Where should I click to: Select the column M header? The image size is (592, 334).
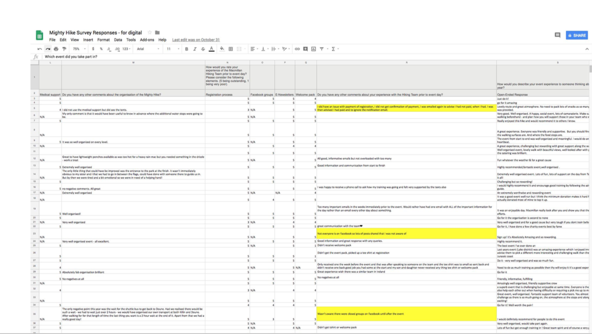pyautogui.click(x=133, y=62)
